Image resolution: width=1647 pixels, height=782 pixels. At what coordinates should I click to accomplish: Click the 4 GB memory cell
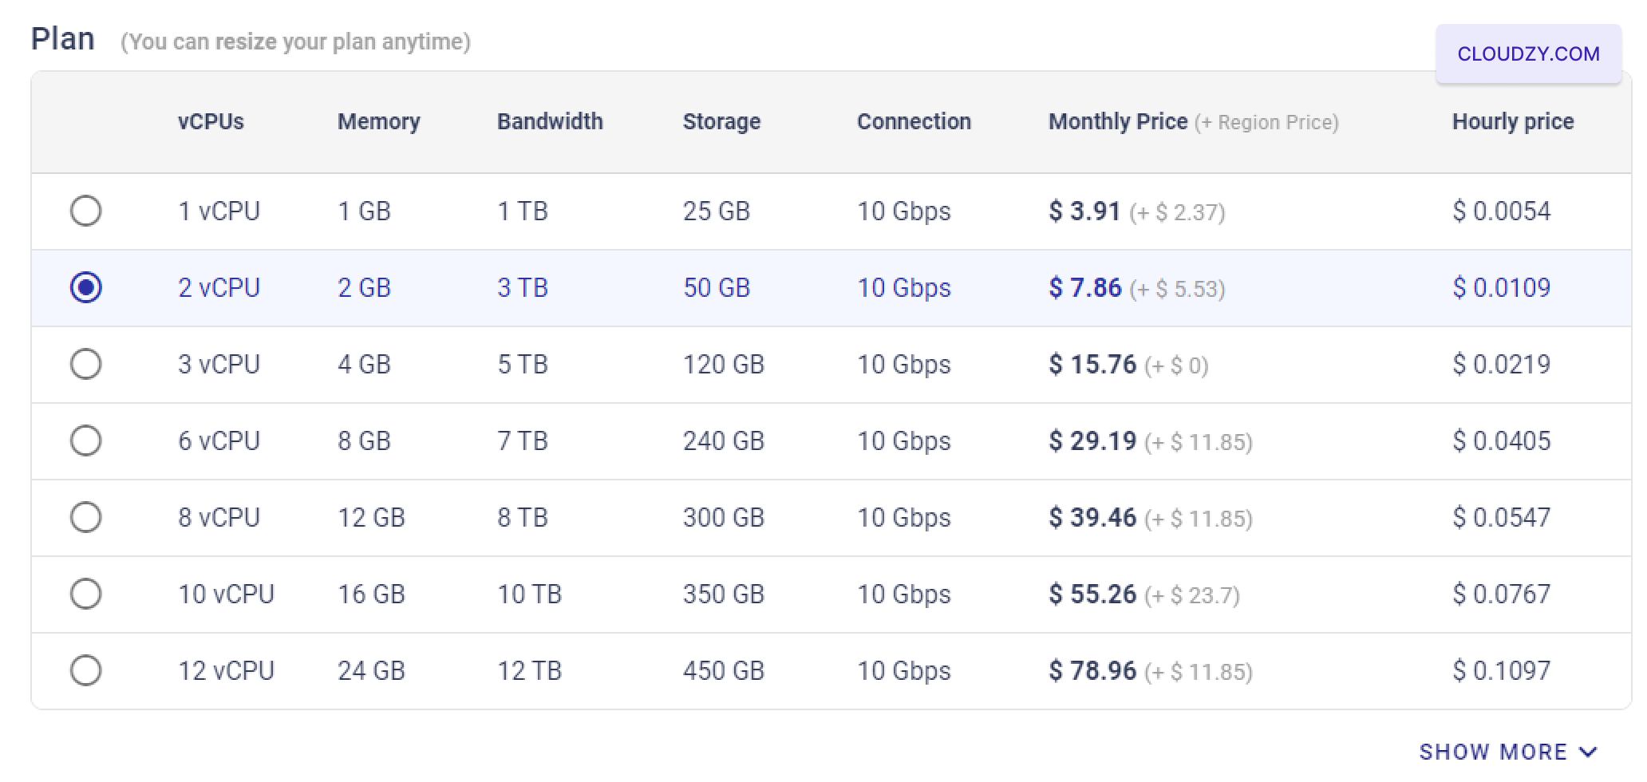point(364,365)
